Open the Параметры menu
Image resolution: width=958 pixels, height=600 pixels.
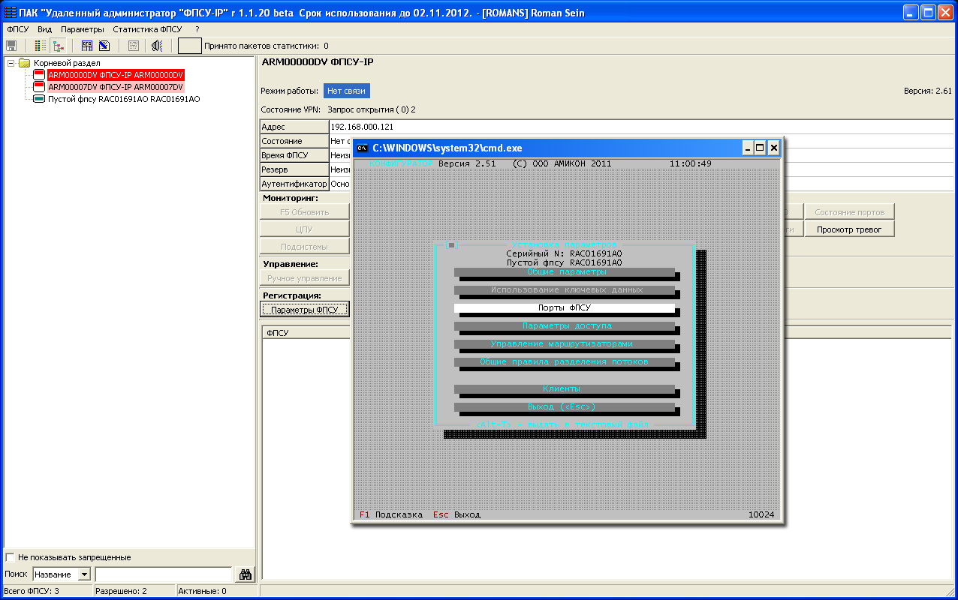[83, 28]
